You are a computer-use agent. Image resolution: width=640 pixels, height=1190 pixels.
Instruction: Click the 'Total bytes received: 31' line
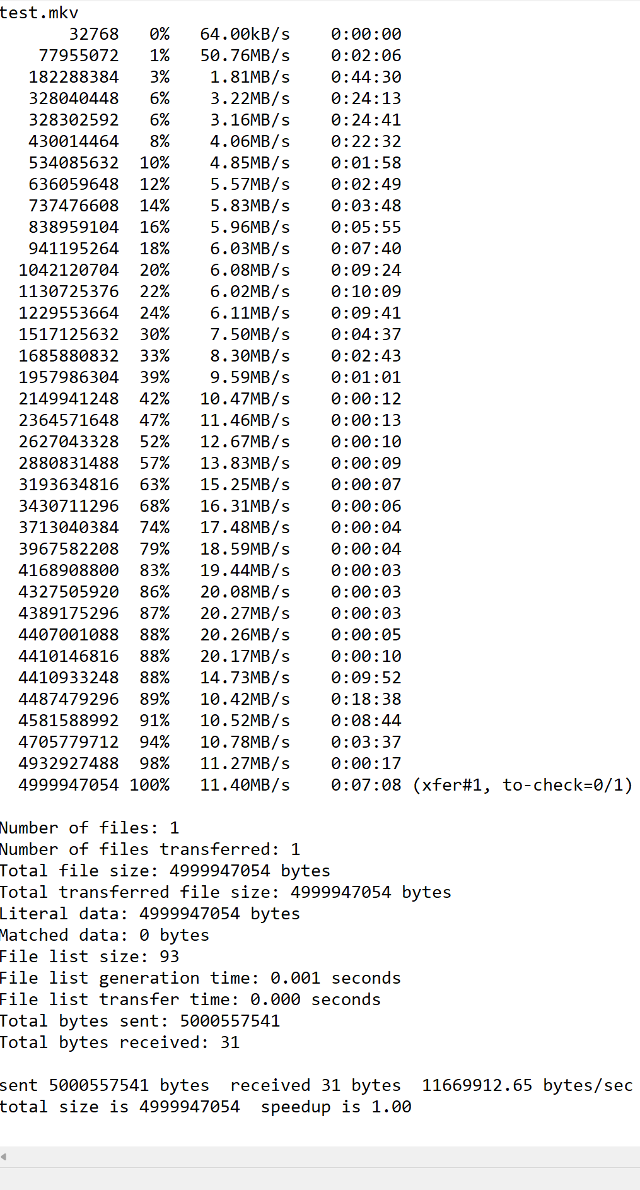click(120, 1042)
